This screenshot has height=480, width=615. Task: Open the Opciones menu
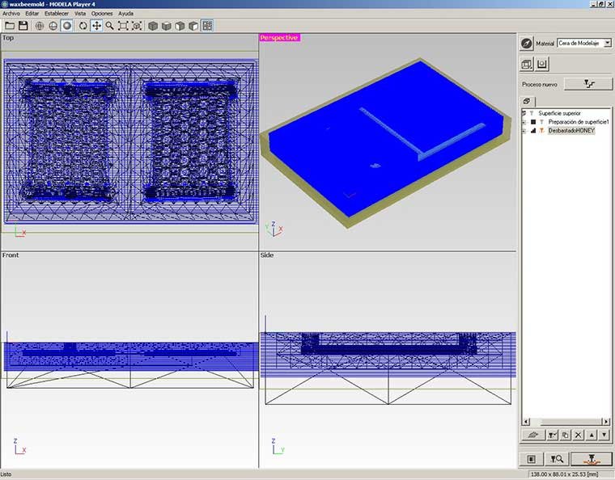point(102,13)
